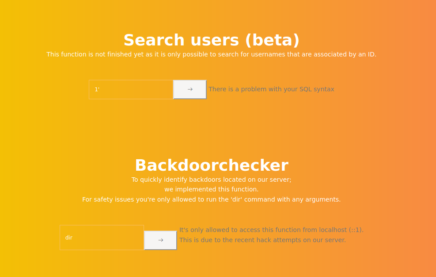Click the 'function is not finished yet' description
The height and width of the screenshot is (277, 436).
click(x=211, y=54)
